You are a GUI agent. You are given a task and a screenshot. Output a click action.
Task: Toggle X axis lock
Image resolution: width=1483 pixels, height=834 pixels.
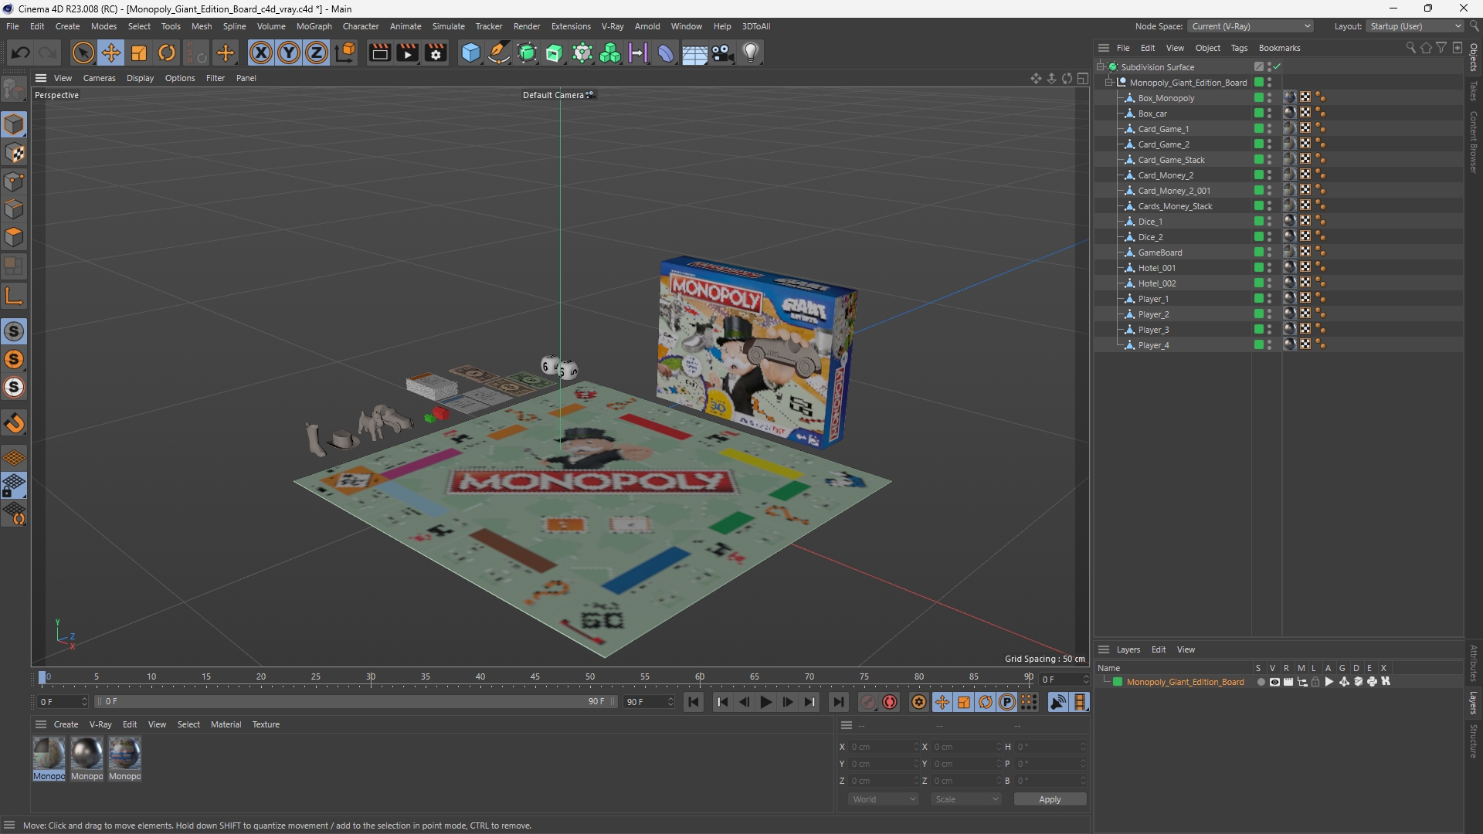[261, 53]
